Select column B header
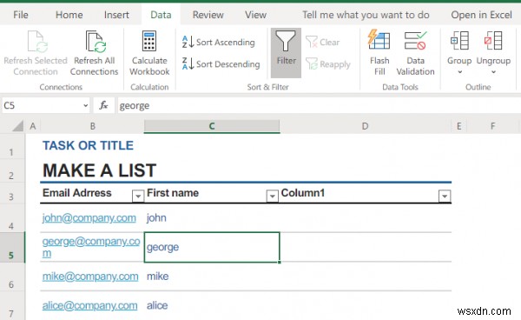 tap(92, 126)
